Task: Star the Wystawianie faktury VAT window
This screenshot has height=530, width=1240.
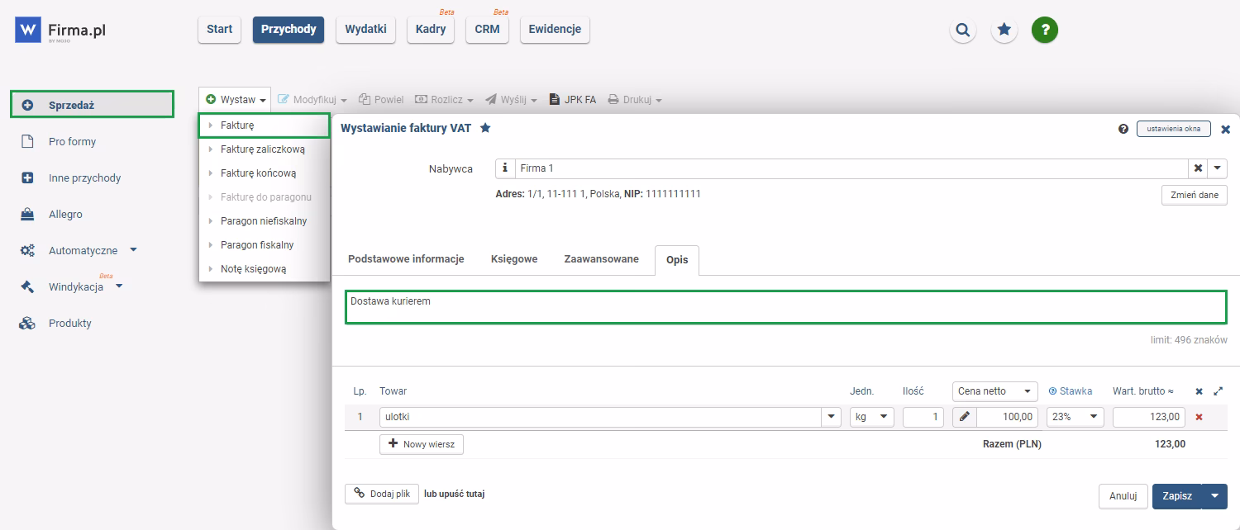Action: [x=486, y=128]
